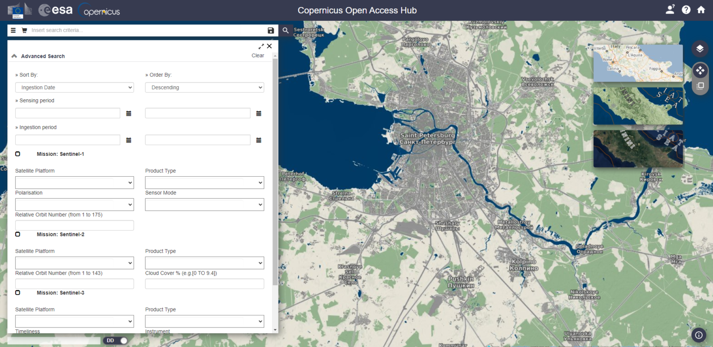Click the advanced search panel scrollbar
Viewport: 713px width, 347px height.
[275, 172]
